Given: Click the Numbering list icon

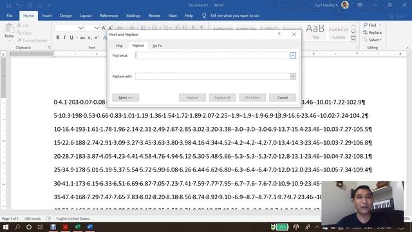Looking at the screenshot, I should [x=154, y=27].
